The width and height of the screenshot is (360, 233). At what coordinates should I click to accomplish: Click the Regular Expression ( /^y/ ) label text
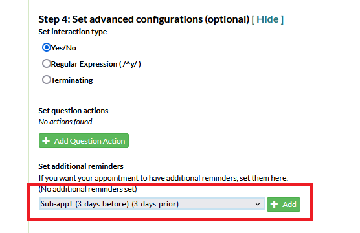[x=96, y=64]
